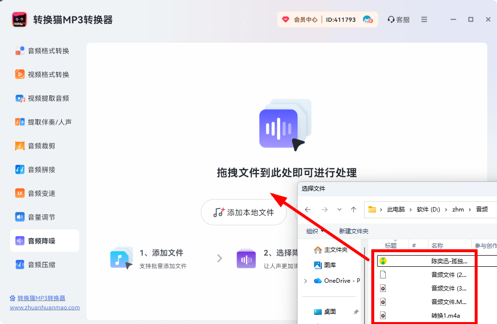
Task: Click the 添加本地文件 button
Action: 244,212
